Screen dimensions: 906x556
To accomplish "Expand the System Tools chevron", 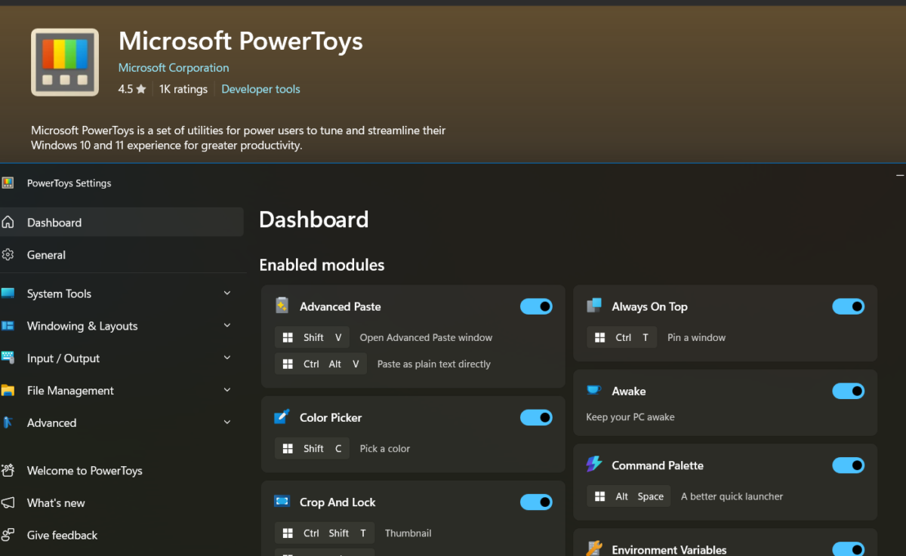I will 227,293.
